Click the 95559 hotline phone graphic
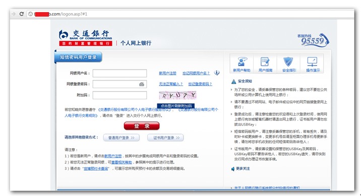361x196 pixels. 313,40
